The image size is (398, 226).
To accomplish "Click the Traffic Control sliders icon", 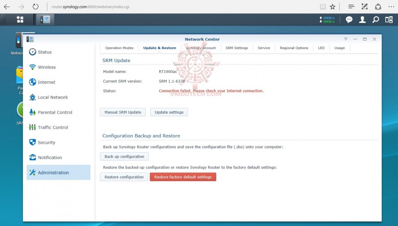I will [32, 127].
